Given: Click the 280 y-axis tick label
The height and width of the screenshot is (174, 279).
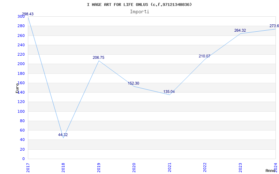Looking at the screenshot, I should 21,26.
